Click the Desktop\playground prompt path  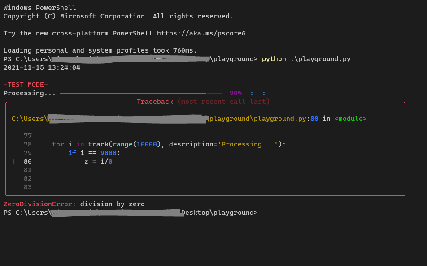point(220,212)
